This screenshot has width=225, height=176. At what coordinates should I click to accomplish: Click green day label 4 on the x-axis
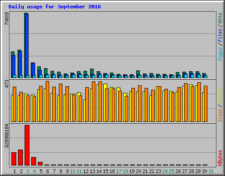pyautogui.click(x=34, y=171)
